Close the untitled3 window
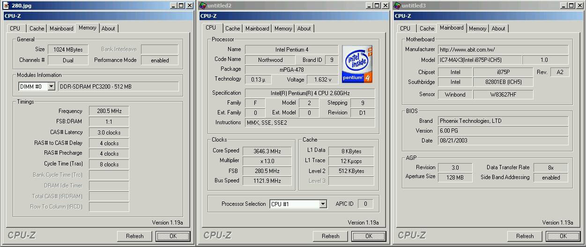586x247 pixels. (580, 5)
